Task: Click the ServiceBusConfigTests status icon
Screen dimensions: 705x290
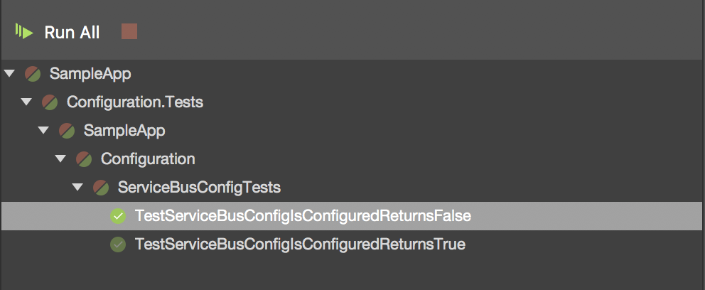Action: point(100,188)
